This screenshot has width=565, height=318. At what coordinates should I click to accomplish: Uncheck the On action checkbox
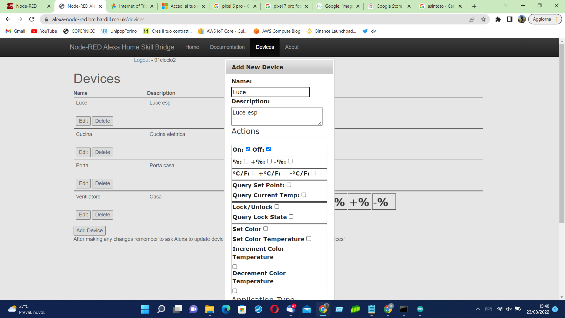click(x=248, y=149)
